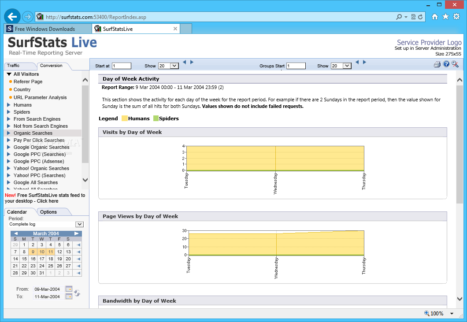Close the SurfStatsLive browser tab
The height and width of the screenshot is (322, 467).
(175, 29)
